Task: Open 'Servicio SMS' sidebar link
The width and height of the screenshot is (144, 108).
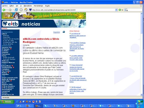Action: (x=7, y=47)
